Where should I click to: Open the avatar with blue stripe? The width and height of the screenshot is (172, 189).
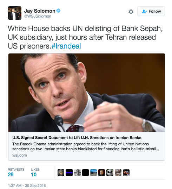[x=69, y=172]
